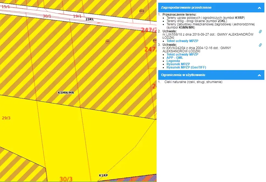Click the 23KL road zone label
This screenshot has width=266, height=182.
[x=90, y=19]
